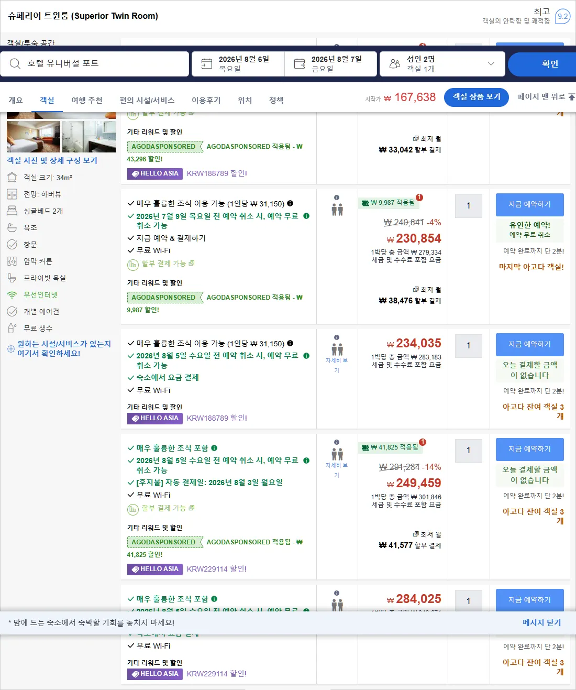Click the red notification badge on ₩41,825 coupon
576x690 pixels.
point(423,442)
